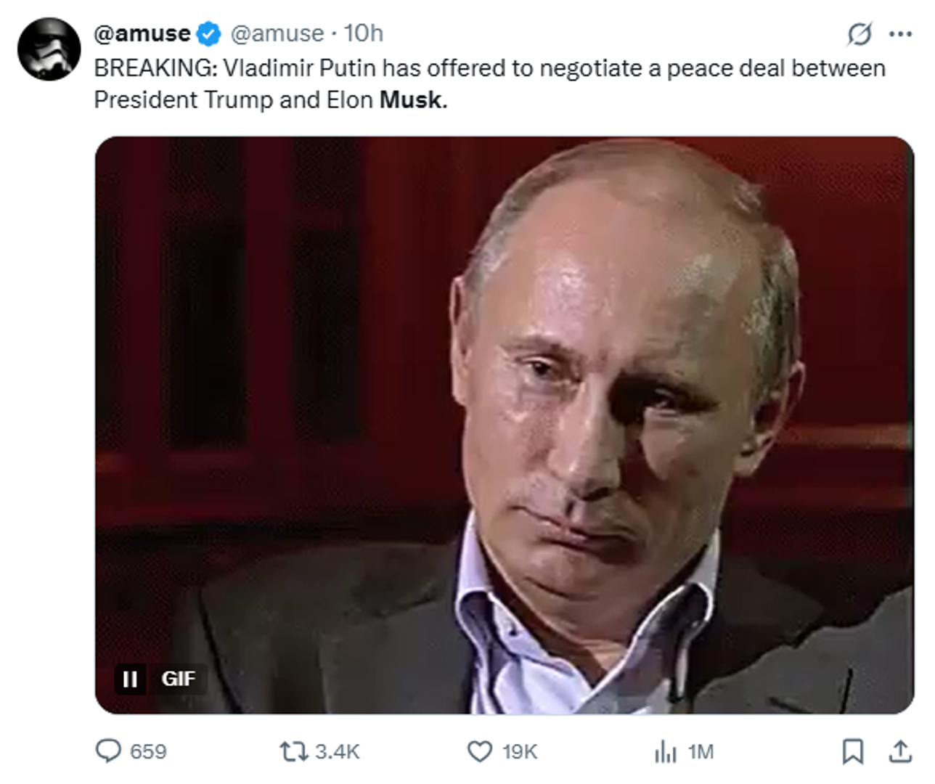
Task: Click the blue verified badge
Action: click(209, 33)
